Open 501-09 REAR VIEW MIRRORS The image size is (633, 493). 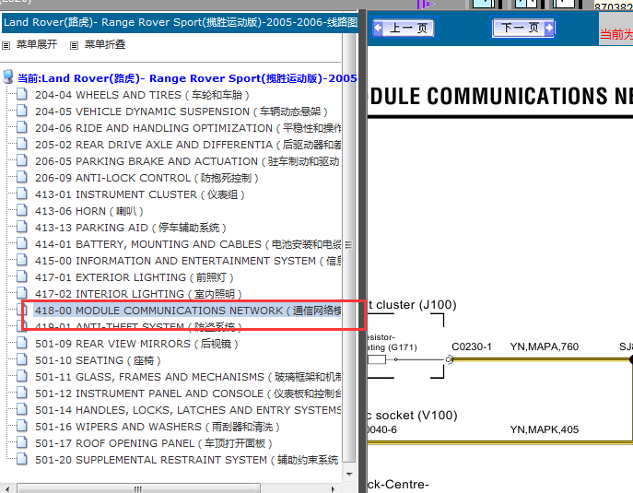(136, 344)
